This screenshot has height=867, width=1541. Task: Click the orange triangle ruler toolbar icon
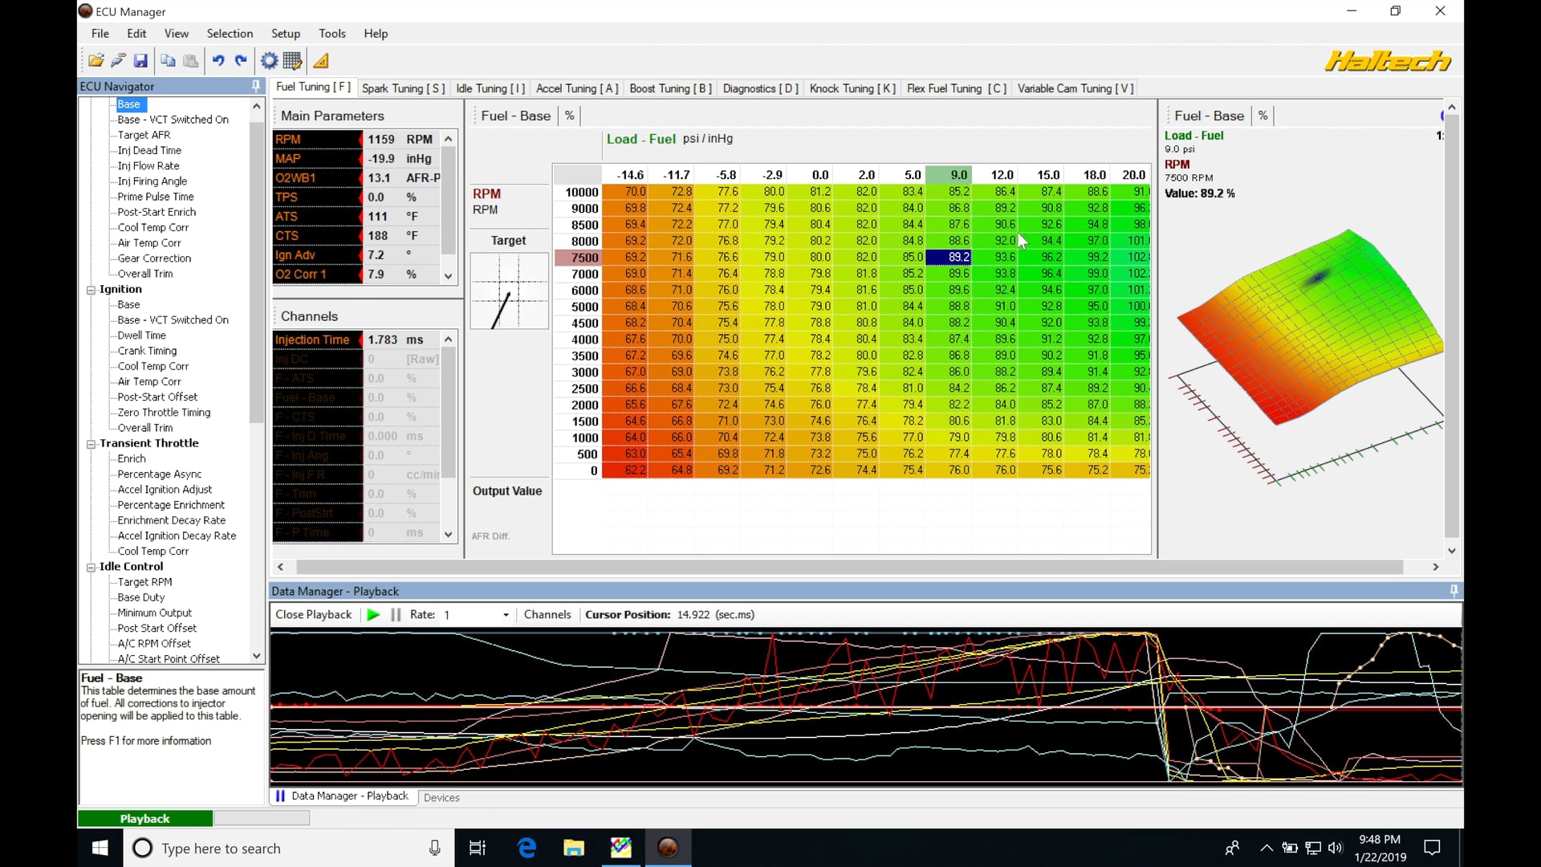[320, 60]
